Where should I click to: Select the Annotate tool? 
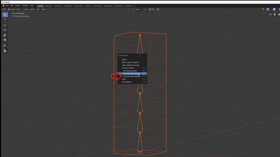point(5,45)
